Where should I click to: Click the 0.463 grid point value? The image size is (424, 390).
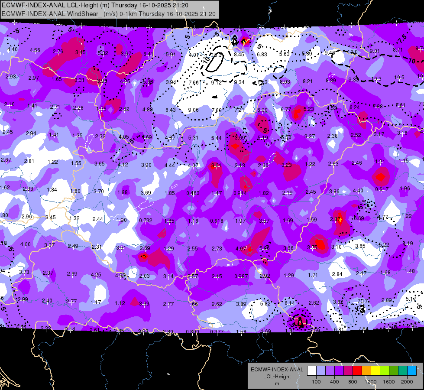pos(193,193)
